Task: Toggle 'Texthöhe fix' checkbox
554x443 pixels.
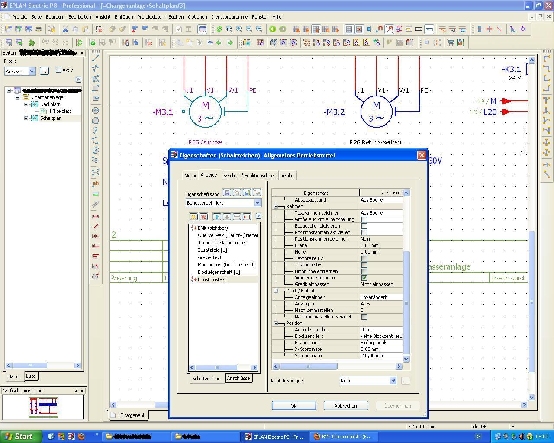Action: [x=364, y=265]
